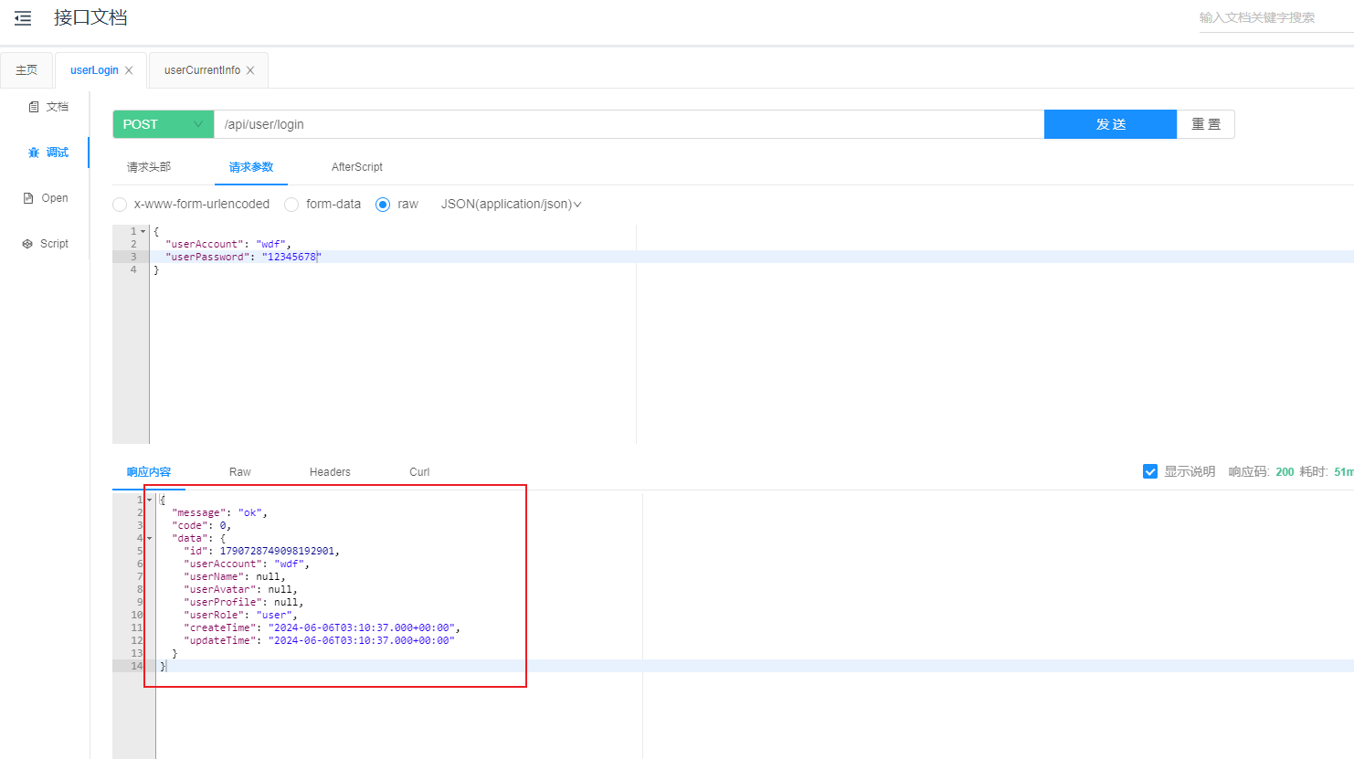Screen dimensions: 1354x759
Task: Click the "updateTime" response line
Action: [x=319, y=640]
